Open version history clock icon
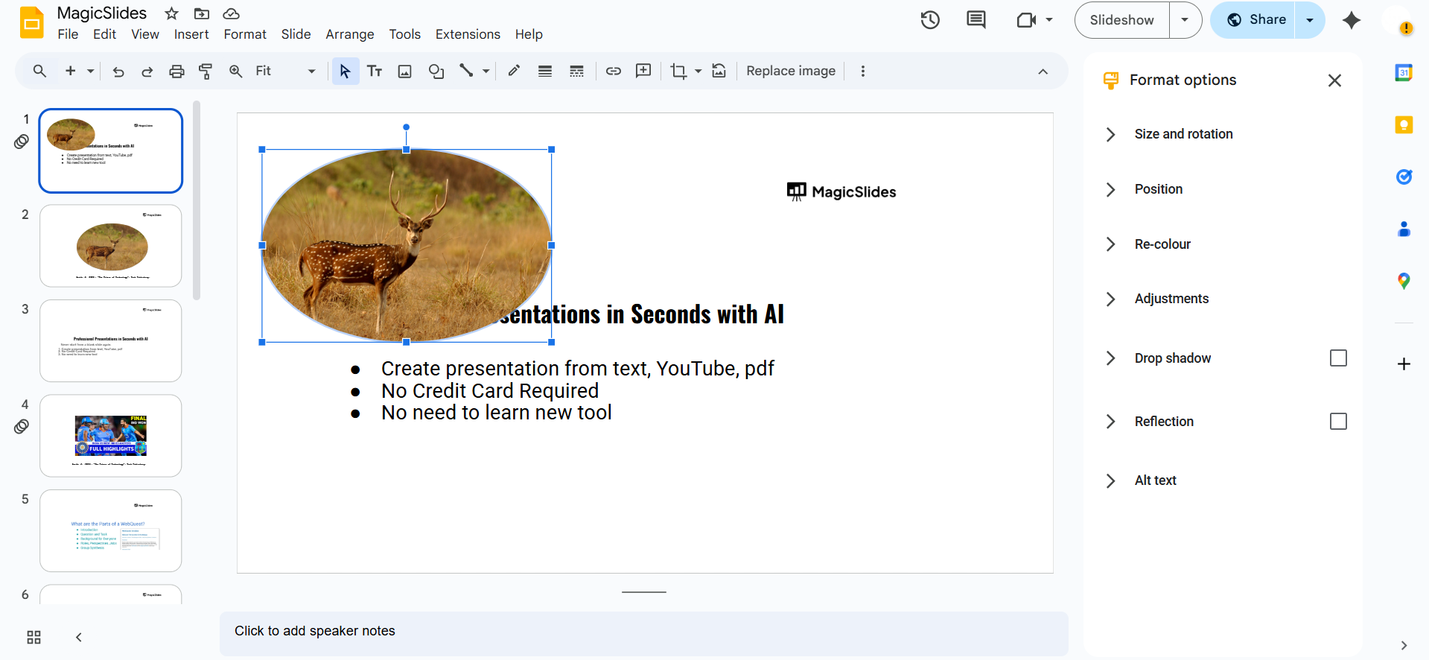Viewport: 1429px width, 660px height. [x=929, y=20]
